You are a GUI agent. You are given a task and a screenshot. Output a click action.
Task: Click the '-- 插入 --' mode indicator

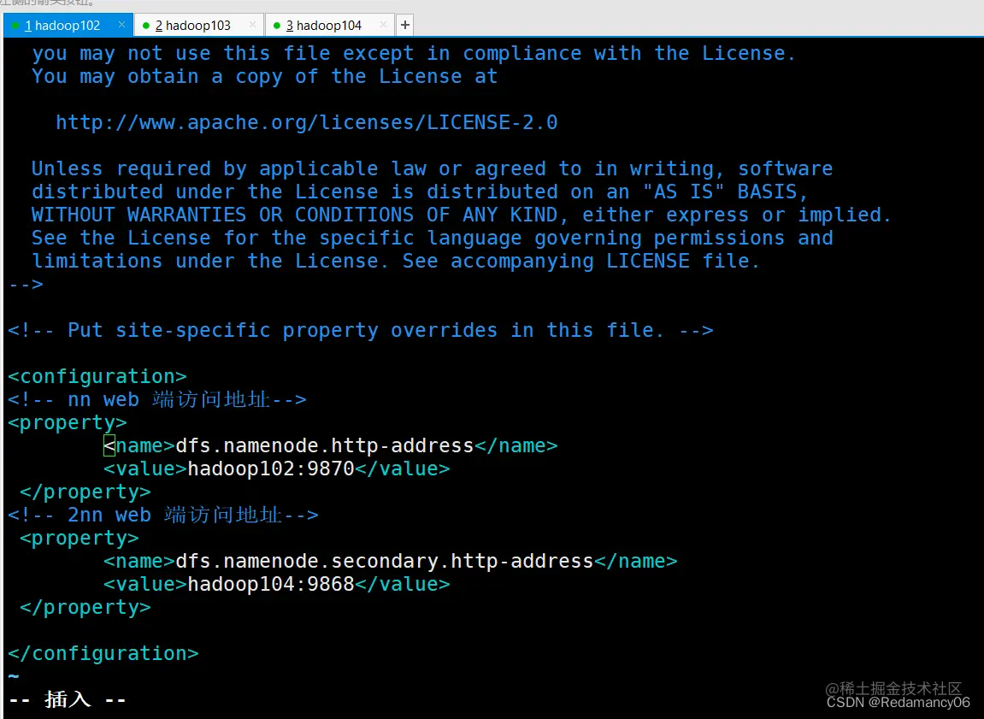[x=68, y=699]
